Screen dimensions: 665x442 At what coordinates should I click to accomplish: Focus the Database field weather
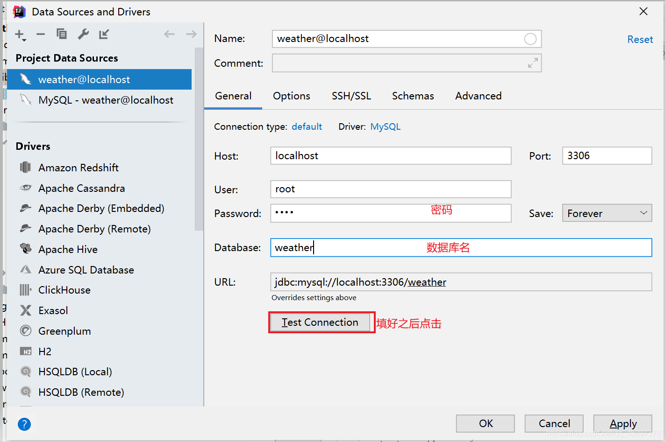(x=461, y=247)
